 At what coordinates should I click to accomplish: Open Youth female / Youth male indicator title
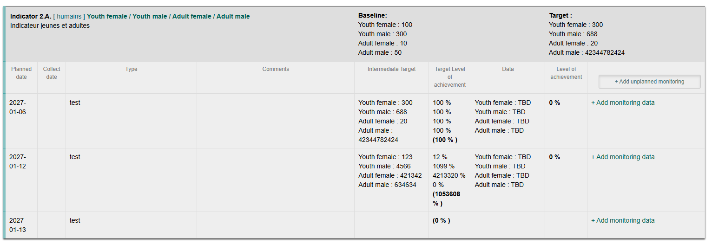point(168,16)
